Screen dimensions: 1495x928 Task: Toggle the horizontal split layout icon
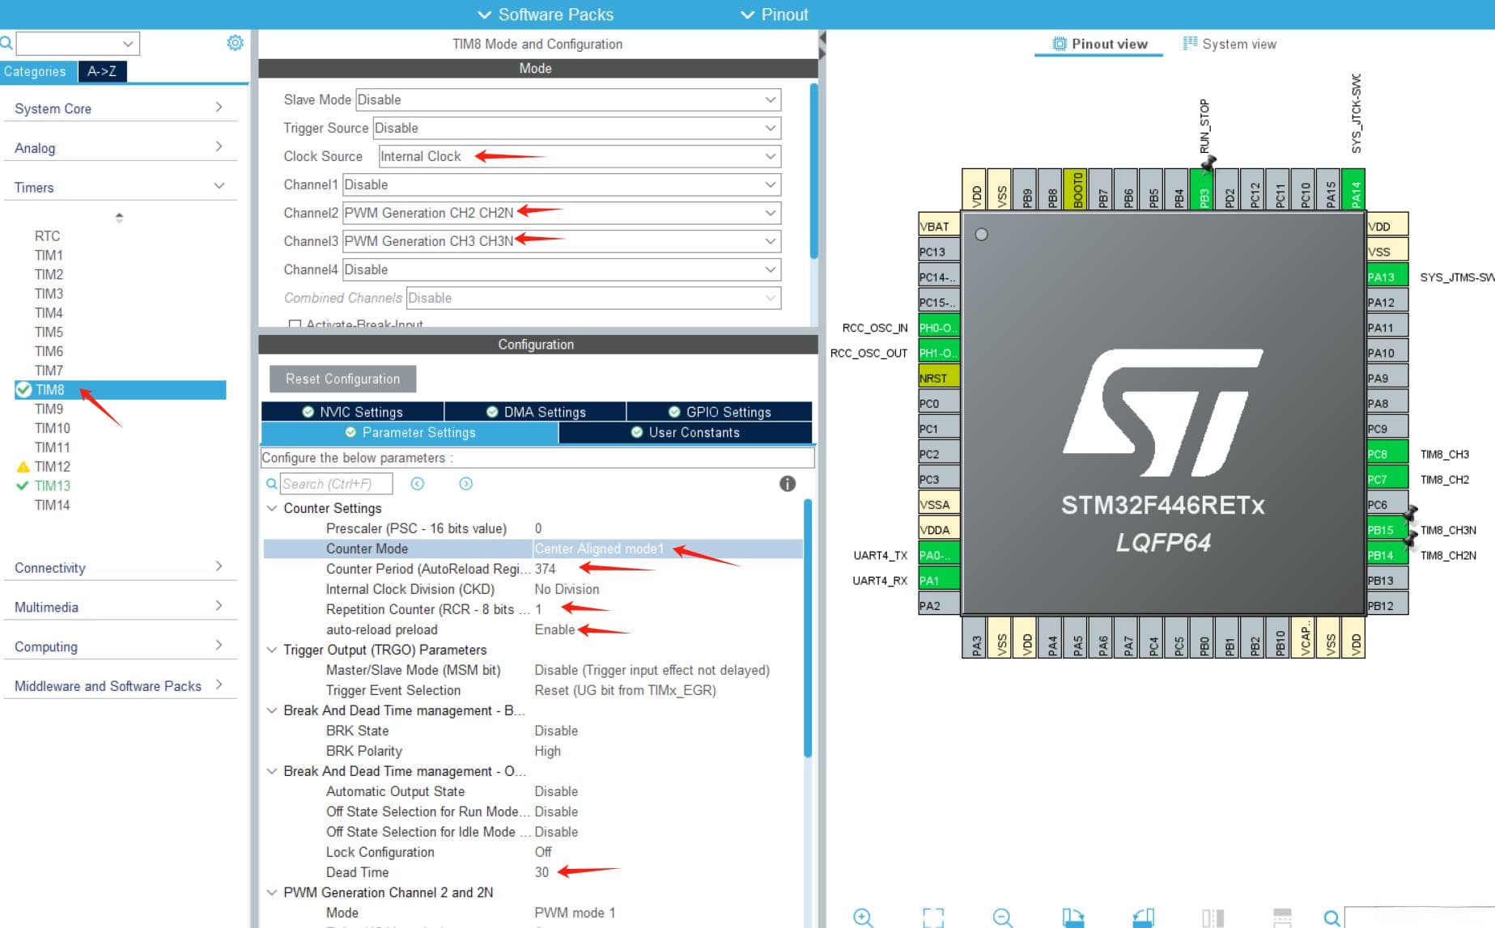[x=1282, y=917]
